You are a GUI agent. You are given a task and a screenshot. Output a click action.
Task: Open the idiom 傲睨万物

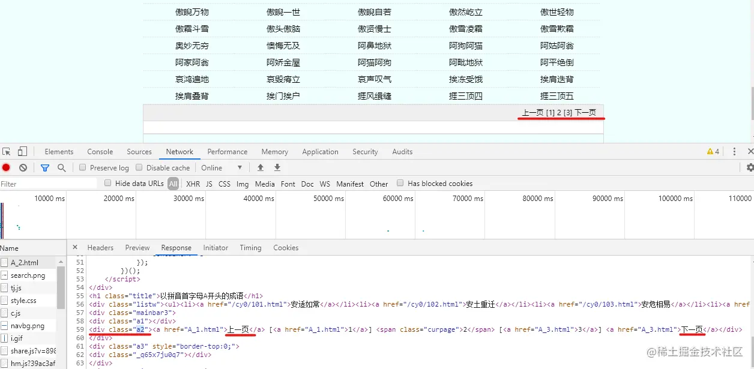192,12
